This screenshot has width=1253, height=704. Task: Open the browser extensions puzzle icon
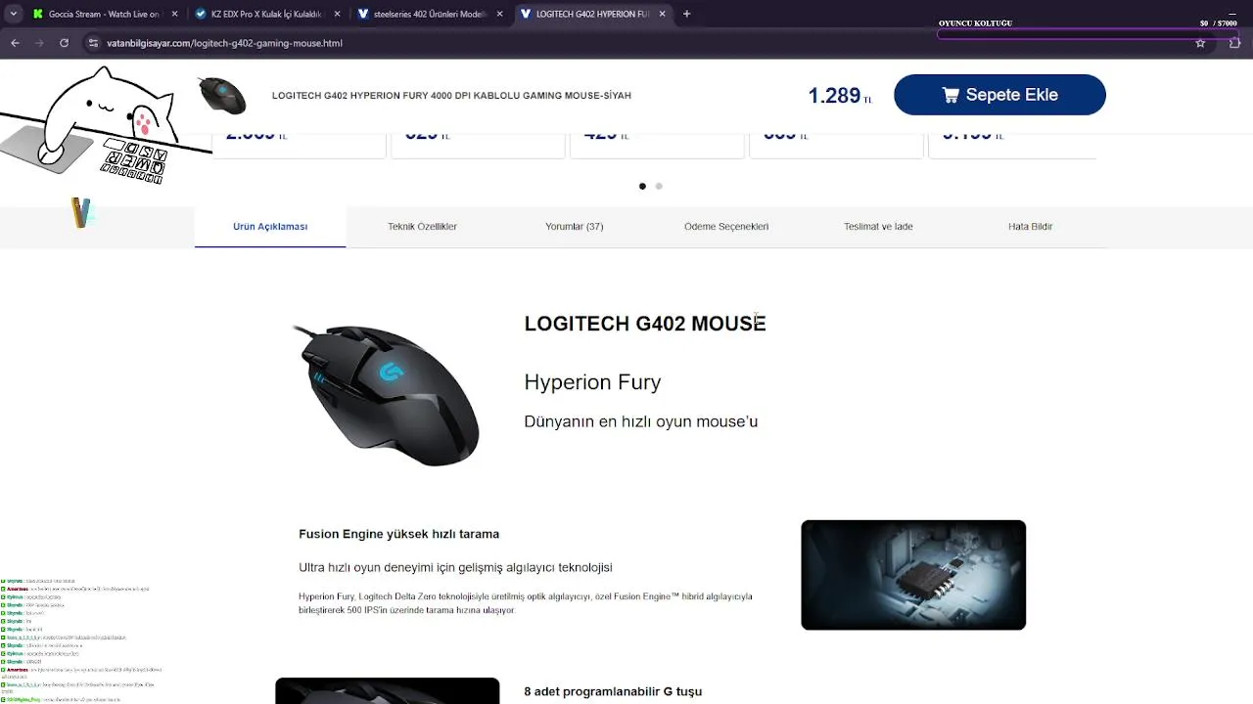coord(1235,43)
